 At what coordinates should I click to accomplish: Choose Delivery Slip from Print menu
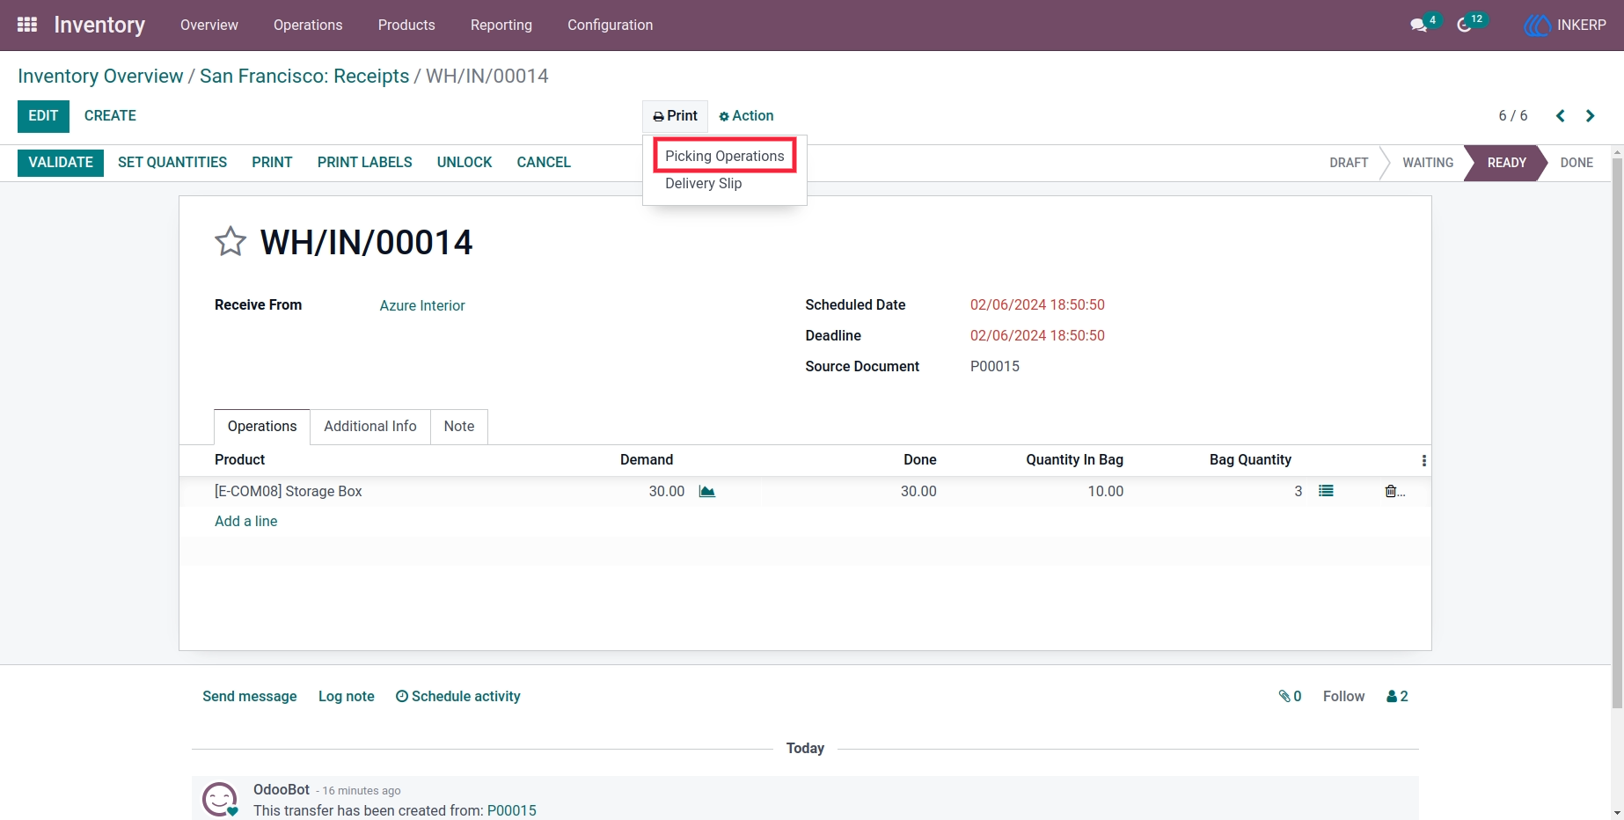[x=704, y=183]
